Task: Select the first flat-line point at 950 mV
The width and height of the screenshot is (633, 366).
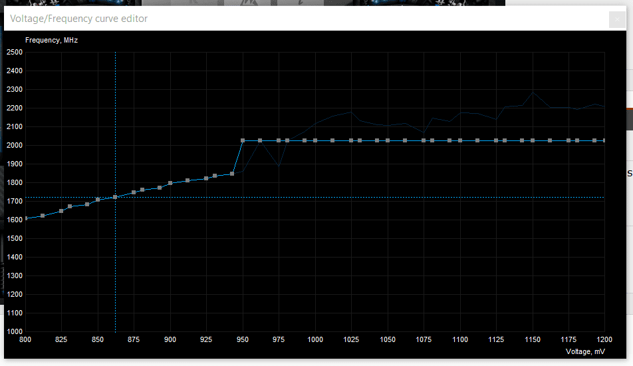Action: click(243, 140)
